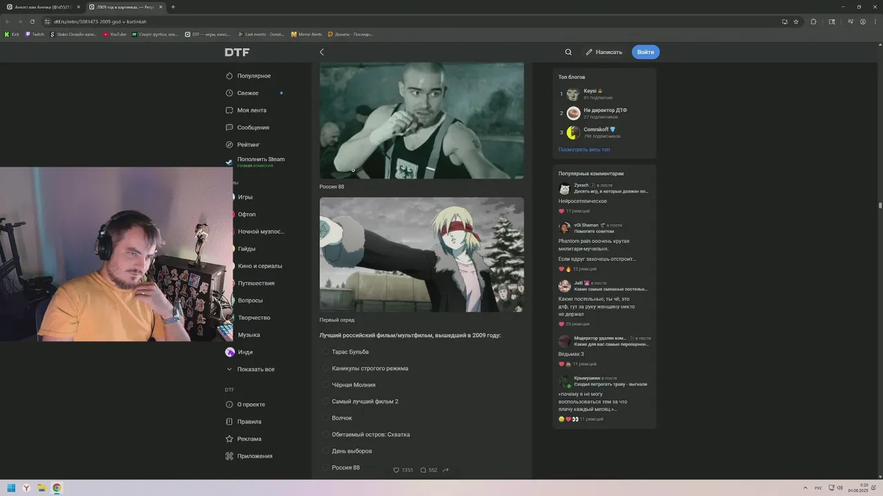Image resolution: width=883 pixels, height=496 pixels.
Task: Reload the page in the browser
Action: pyautogui.click(x=32, y=21)
